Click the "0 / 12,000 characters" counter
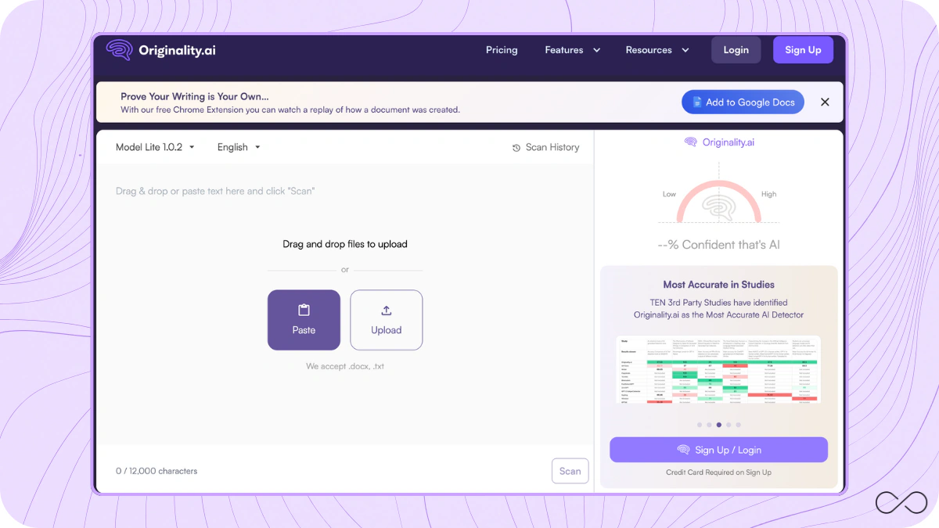 click(156, 471)
